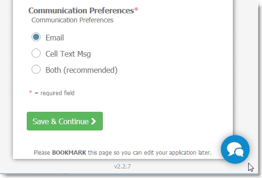Select the Cell Text Msg radio button
The width and height of the screenshot is (262, 178).
coord(36,53)
